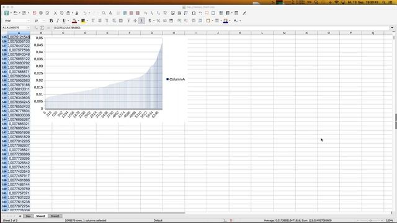This screenshot has width=397, height=223.
Task: Click the Center Horizontally icon
Action: click(100, 20)
